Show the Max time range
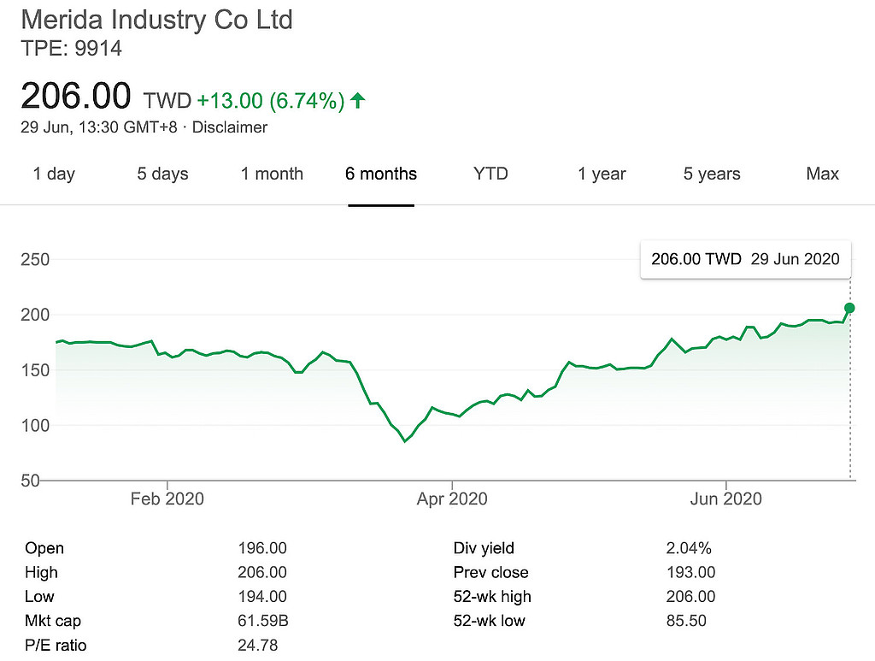 [822, 174]
